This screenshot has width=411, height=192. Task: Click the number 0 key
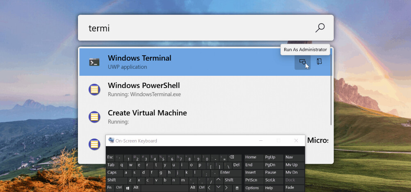coord(207,158)
